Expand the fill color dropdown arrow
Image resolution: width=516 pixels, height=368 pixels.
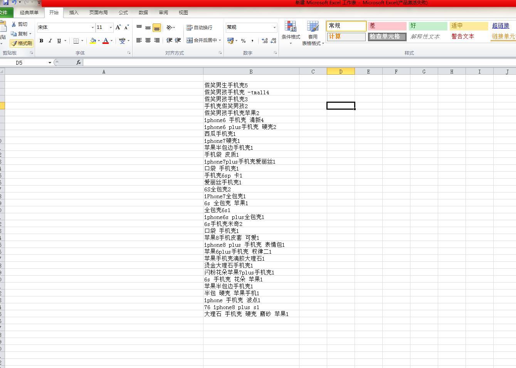coord(99,41)
